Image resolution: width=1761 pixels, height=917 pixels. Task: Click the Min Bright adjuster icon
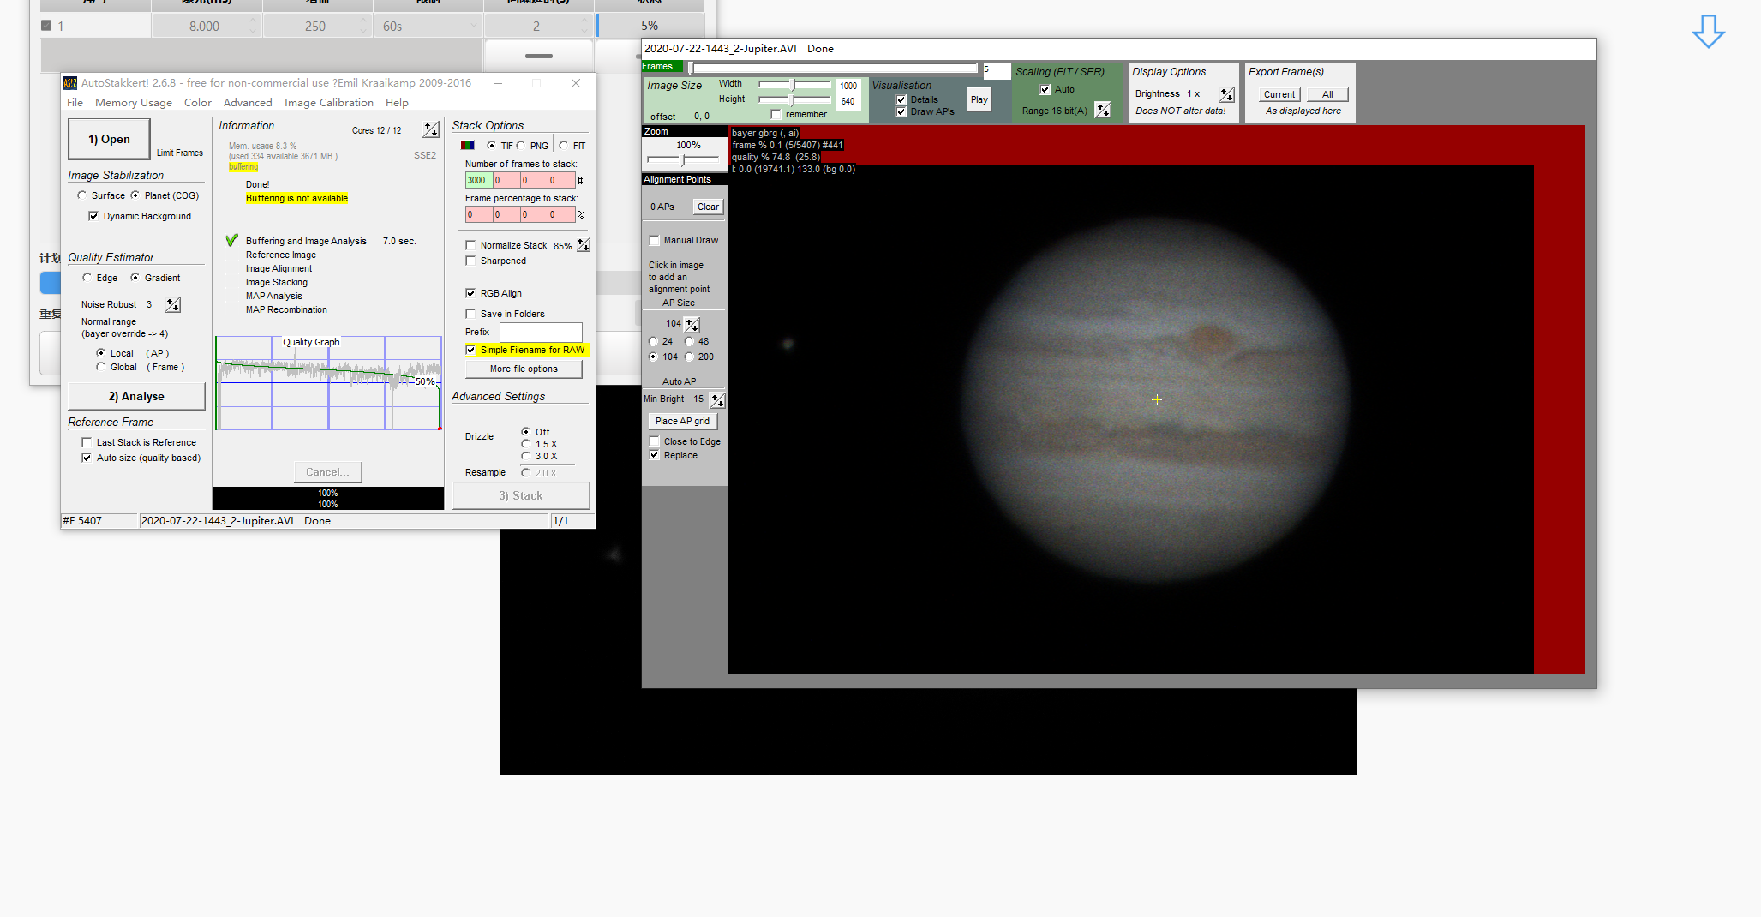point(718,399)
